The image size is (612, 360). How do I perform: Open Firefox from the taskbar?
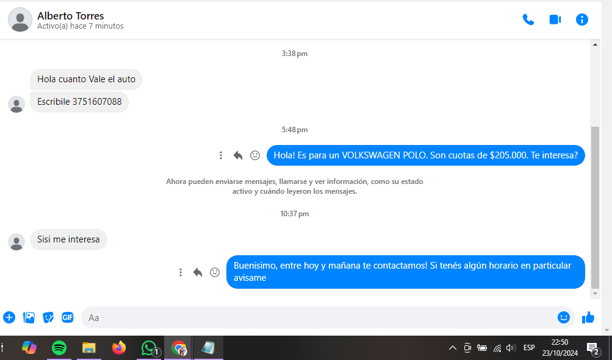(119, 348)
